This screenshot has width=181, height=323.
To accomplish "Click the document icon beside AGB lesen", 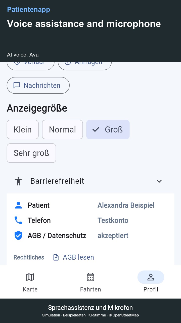I will point(56,257).
